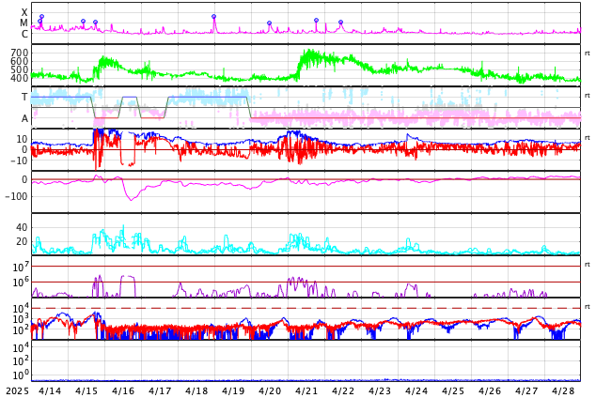Click the -10 magnetic field axis label

pos(17,161)
